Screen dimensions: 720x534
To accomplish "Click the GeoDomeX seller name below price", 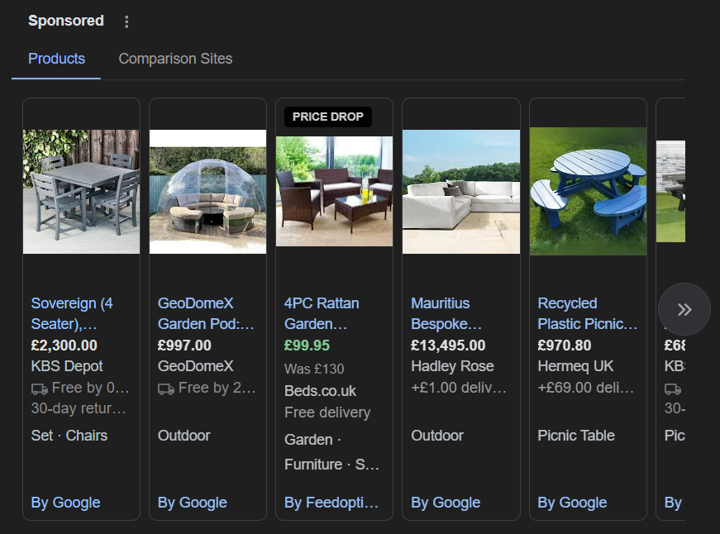I will 196,366.
